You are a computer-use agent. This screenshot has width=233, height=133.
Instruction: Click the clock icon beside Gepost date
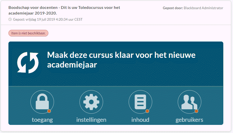point(10,19)
